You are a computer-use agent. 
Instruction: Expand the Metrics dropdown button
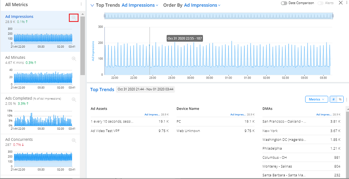coord(316,99)
